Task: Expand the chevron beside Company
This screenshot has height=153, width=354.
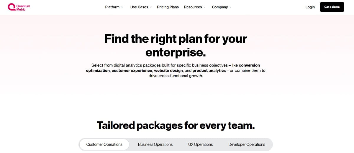Action: pos(230,7)
